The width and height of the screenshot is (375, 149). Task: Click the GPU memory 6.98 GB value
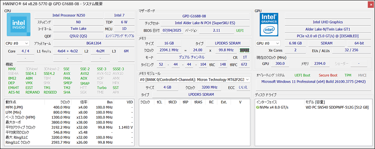pos(296,43)
